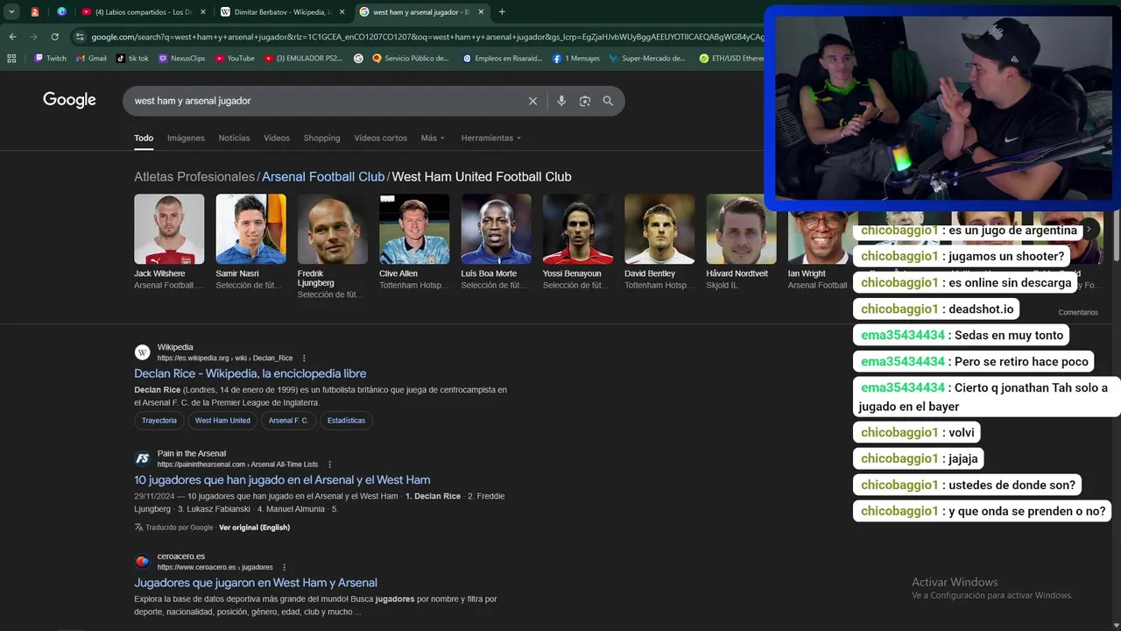Open Luís Boa Morte player card

tap(496, 242)
